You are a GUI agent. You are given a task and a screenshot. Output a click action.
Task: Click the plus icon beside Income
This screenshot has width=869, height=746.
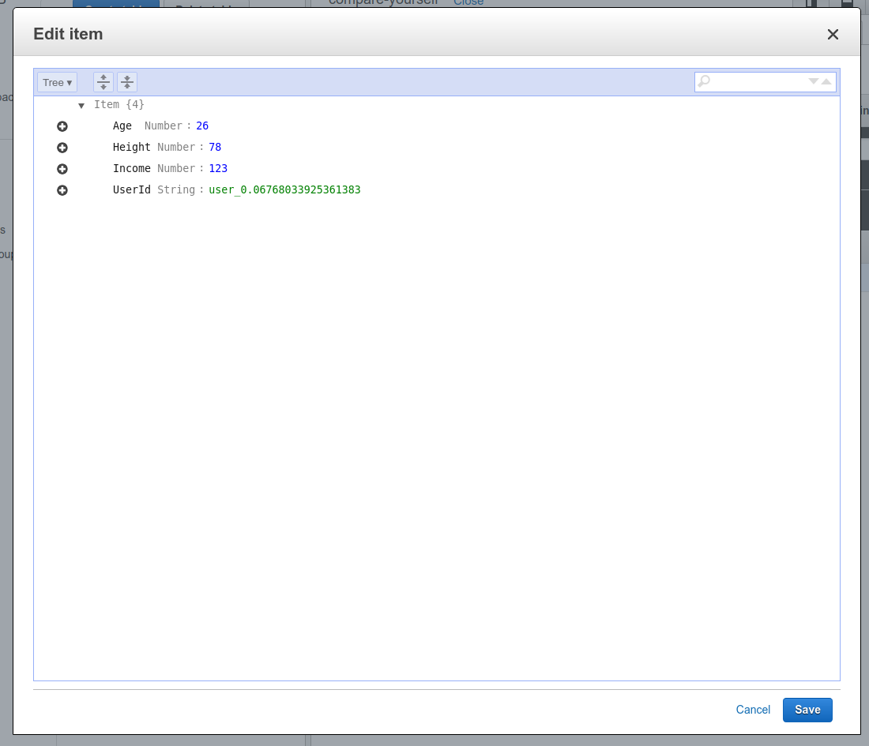(x=62, y=169)
